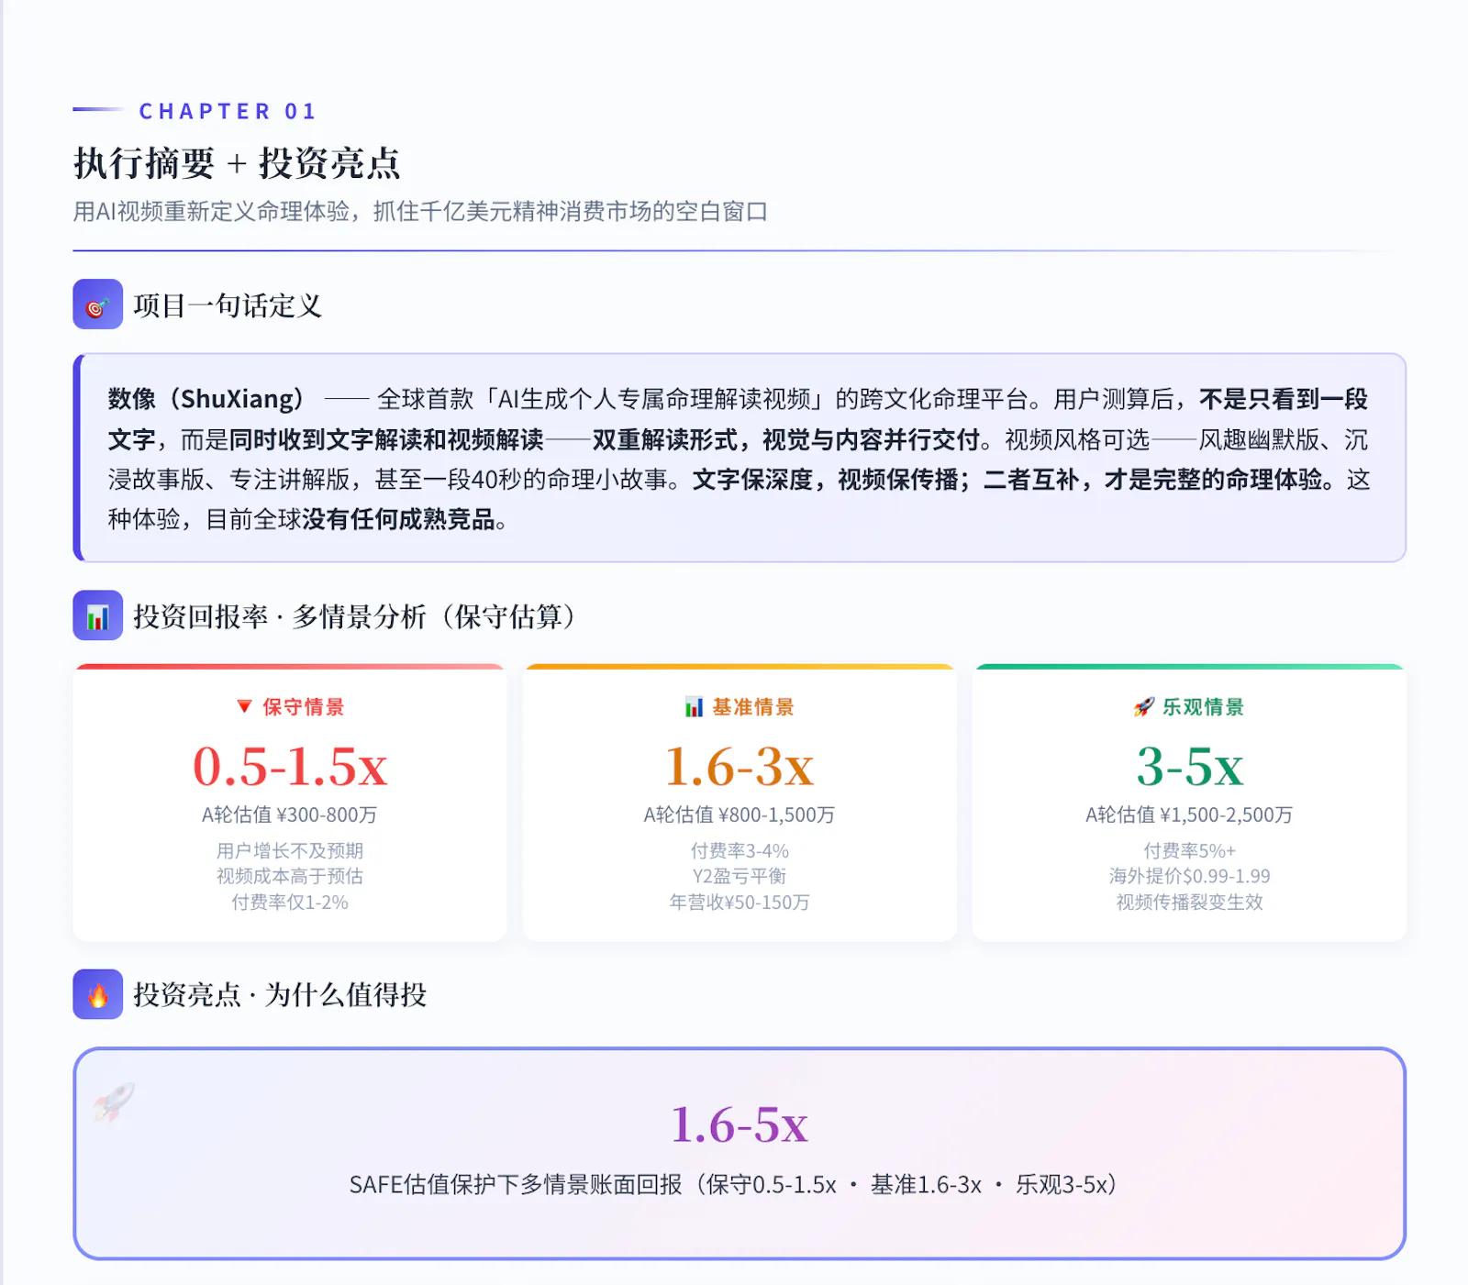1468x1285 pixels.
Task: Click the line 海外提价$0.99-1.99
Action: [x=1189, y=876]
